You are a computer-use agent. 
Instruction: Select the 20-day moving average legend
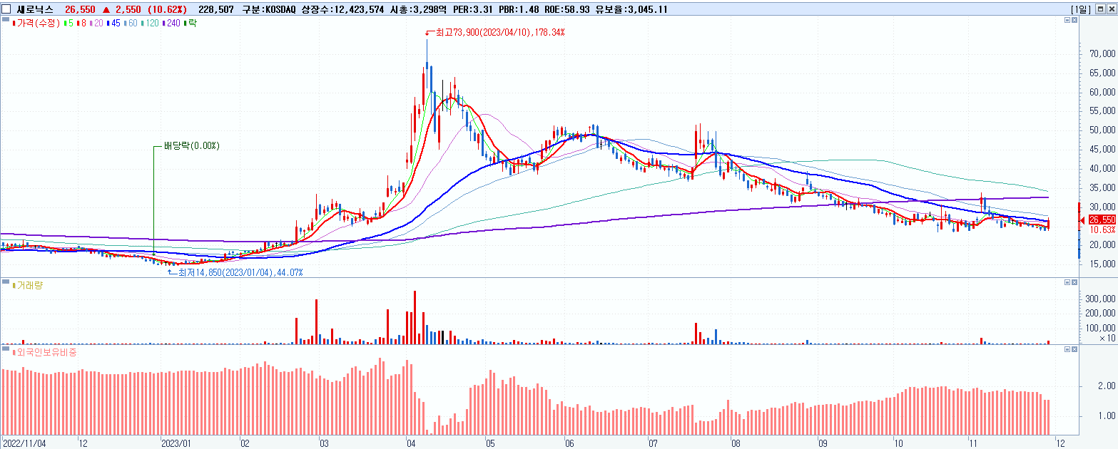coord(97,24)
